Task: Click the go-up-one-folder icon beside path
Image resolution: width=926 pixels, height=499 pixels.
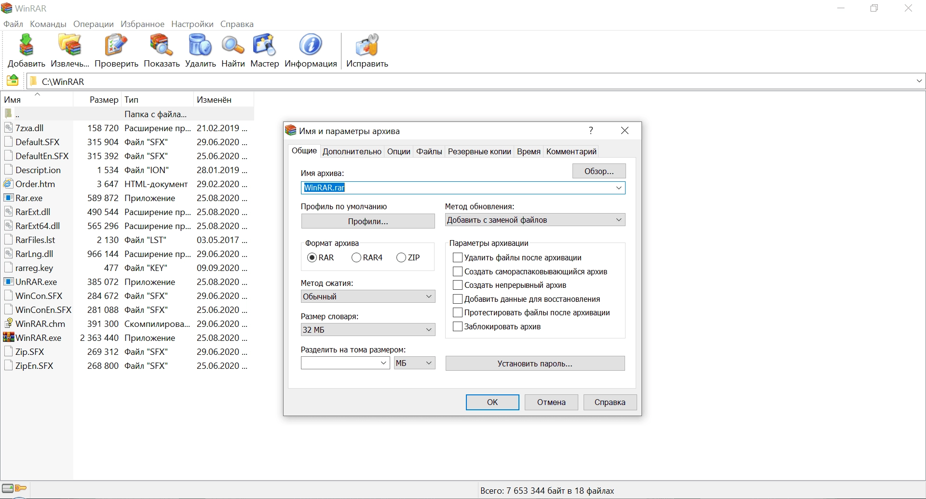Action: 13,81
